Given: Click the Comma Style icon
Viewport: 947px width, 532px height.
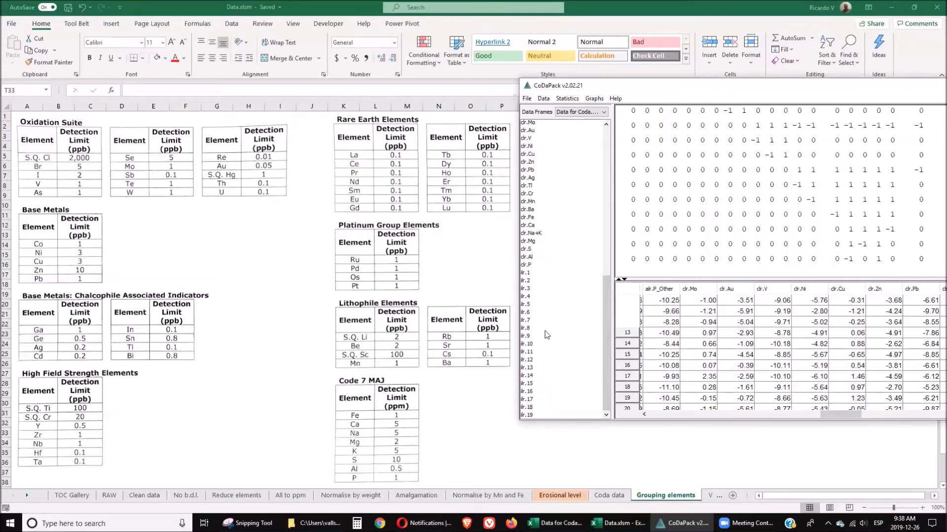Looking at the screenshot, I should [x=366, y=58].
